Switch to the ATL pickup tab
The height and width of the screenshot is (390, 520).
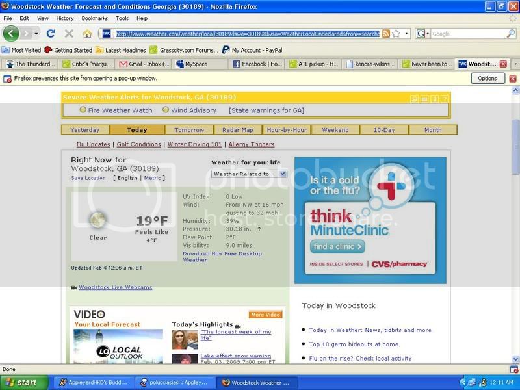pyautogui.click(x=314, y=64)
